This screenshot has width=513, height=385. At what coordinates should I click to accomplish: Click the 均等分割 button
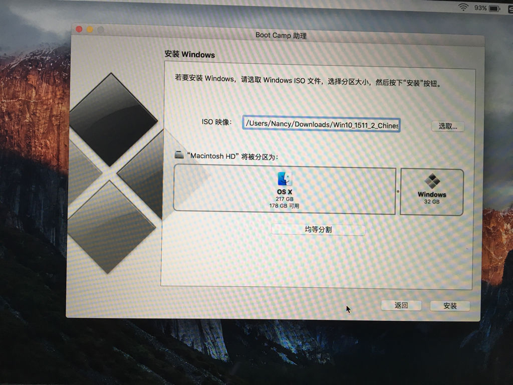[318, 230]
